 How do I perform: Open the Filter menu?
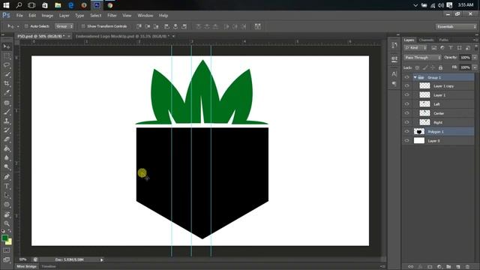tap(112, 15)
